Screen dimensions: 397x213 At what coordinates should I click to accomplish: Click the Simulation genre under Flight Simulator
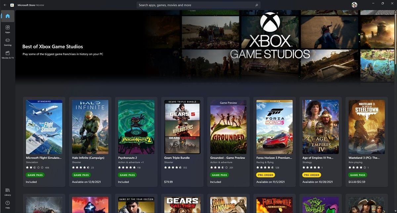(x=32, y=162)
